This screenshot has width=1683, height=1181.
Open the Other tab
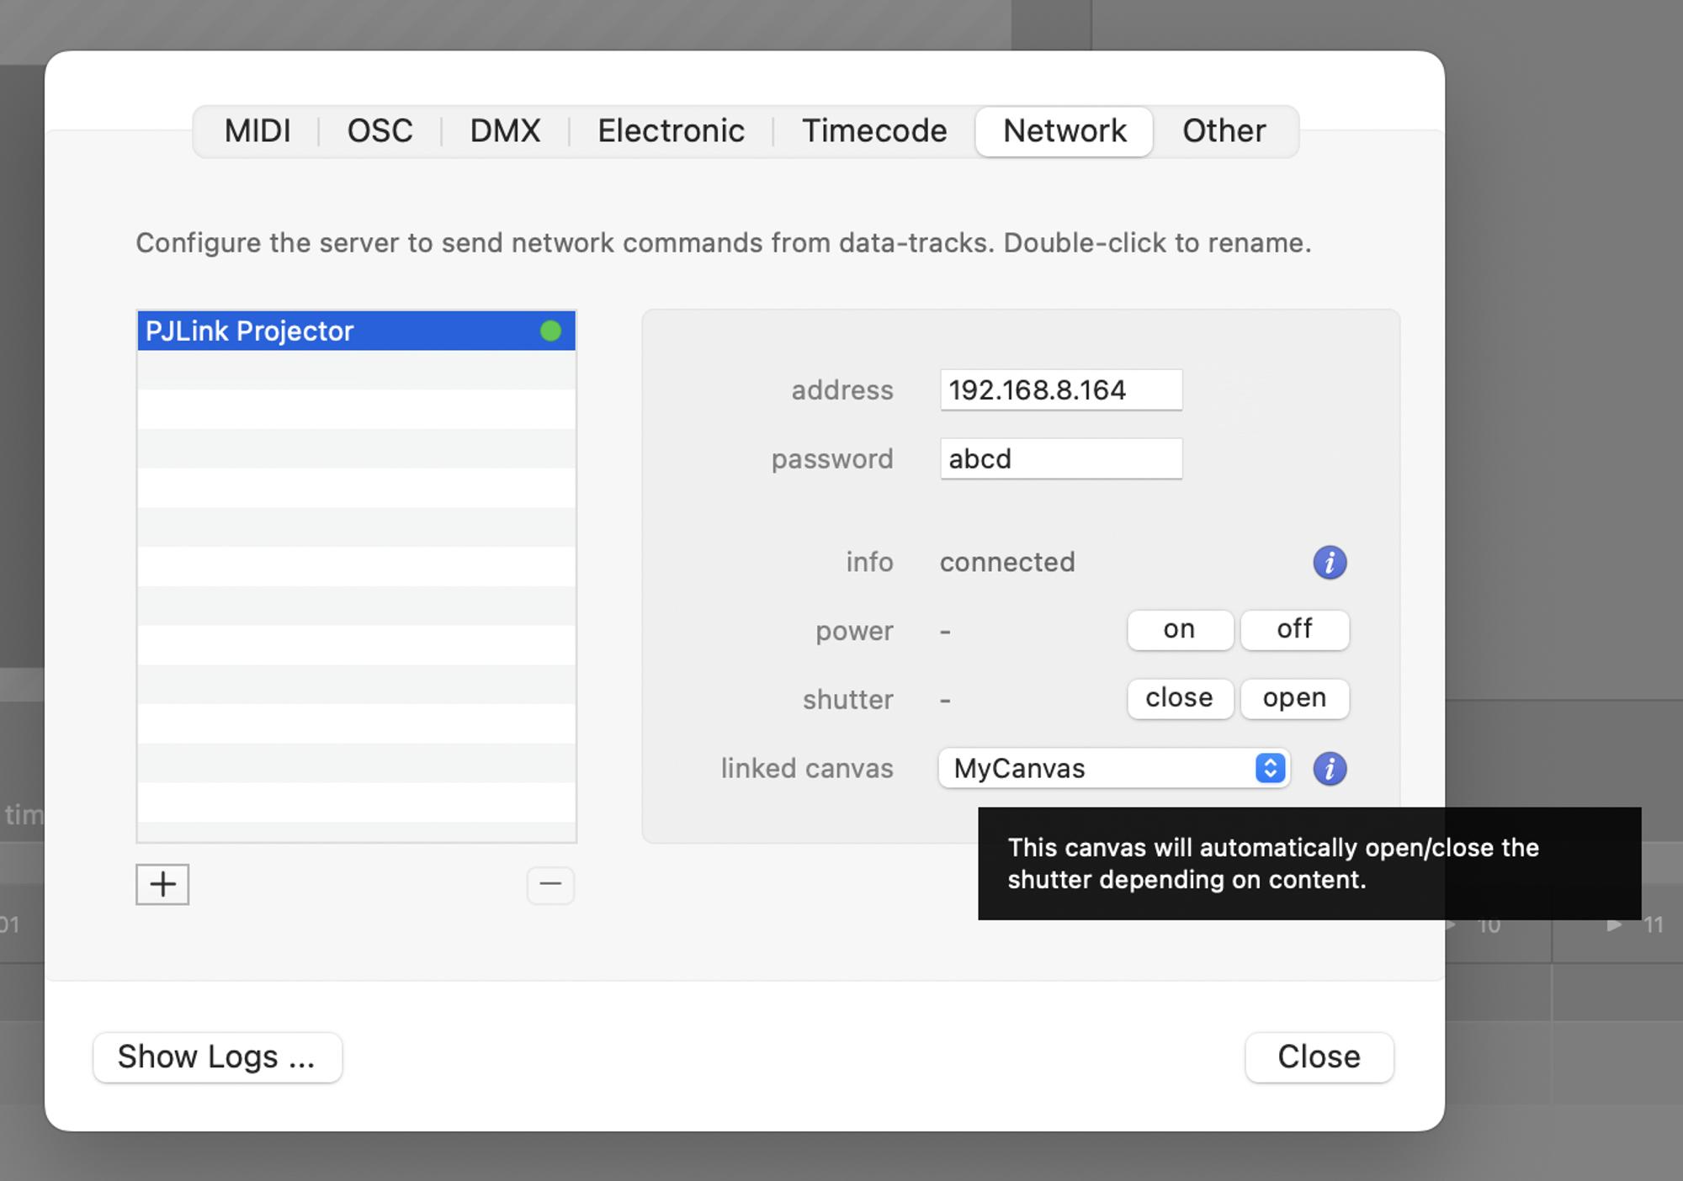(1224, 131)
